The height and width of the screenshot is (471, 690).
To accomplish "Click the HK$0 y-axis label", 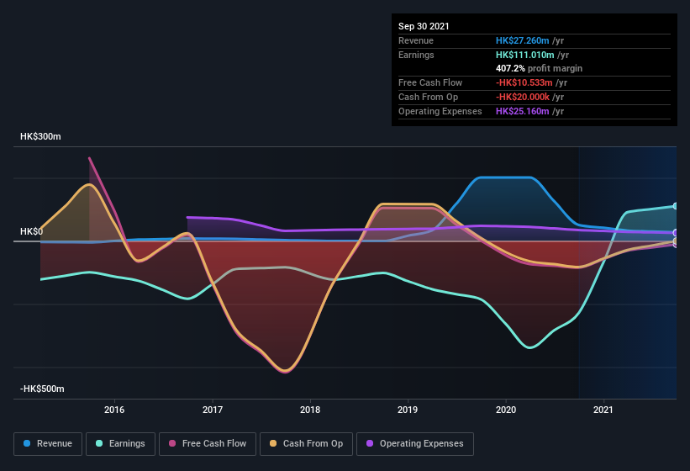I will [x=31, y=231].
